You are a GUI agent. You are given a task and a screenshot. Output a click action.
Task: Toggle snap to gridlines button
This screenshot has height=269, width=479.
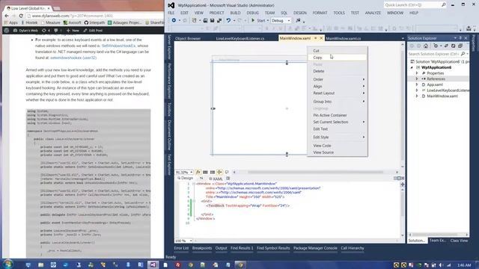pyautogui.click(x=213, y=173)
